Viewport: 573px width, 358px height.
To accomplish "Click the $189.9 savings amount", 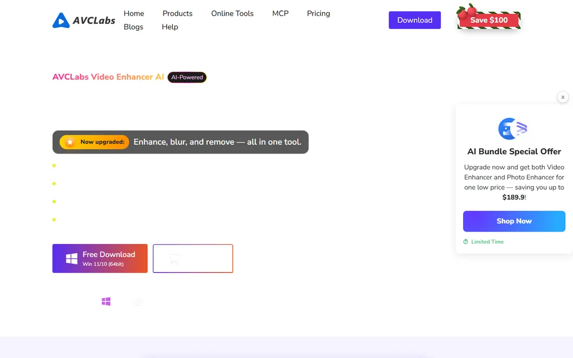I will [x=513, y=197].
